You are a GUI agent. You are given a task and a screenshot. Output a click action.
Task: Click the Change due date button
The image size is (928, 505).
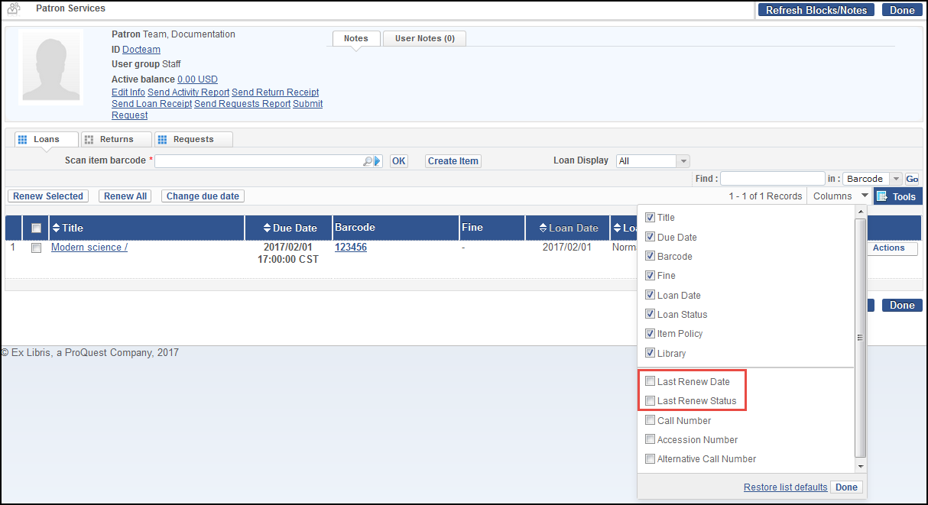(203, 196)
